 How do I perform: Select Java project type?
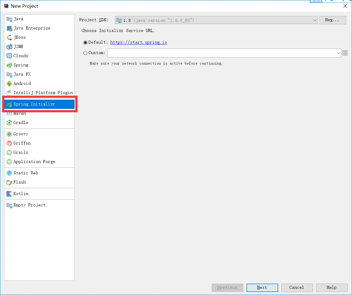(x=39, y=19)
